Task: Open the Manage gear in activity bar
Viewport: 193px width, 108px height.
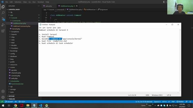Action: click(x=3, y=97)
